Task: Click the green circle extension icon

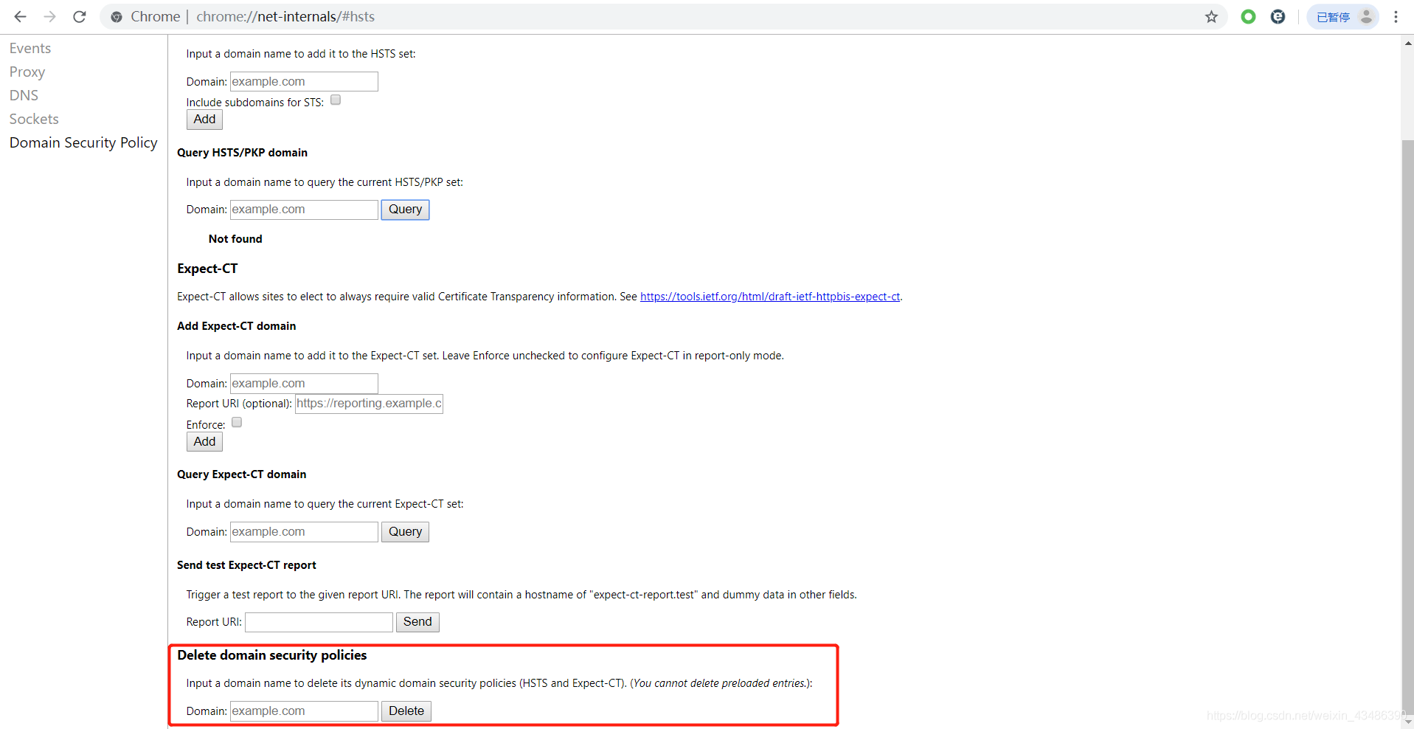Action: coord(1248,16)
